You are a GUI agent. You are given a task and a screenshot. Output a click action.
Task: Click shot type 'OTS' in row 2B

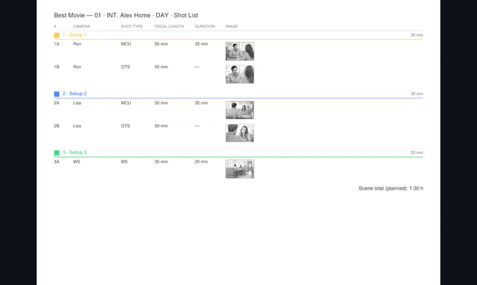point(125,126)
